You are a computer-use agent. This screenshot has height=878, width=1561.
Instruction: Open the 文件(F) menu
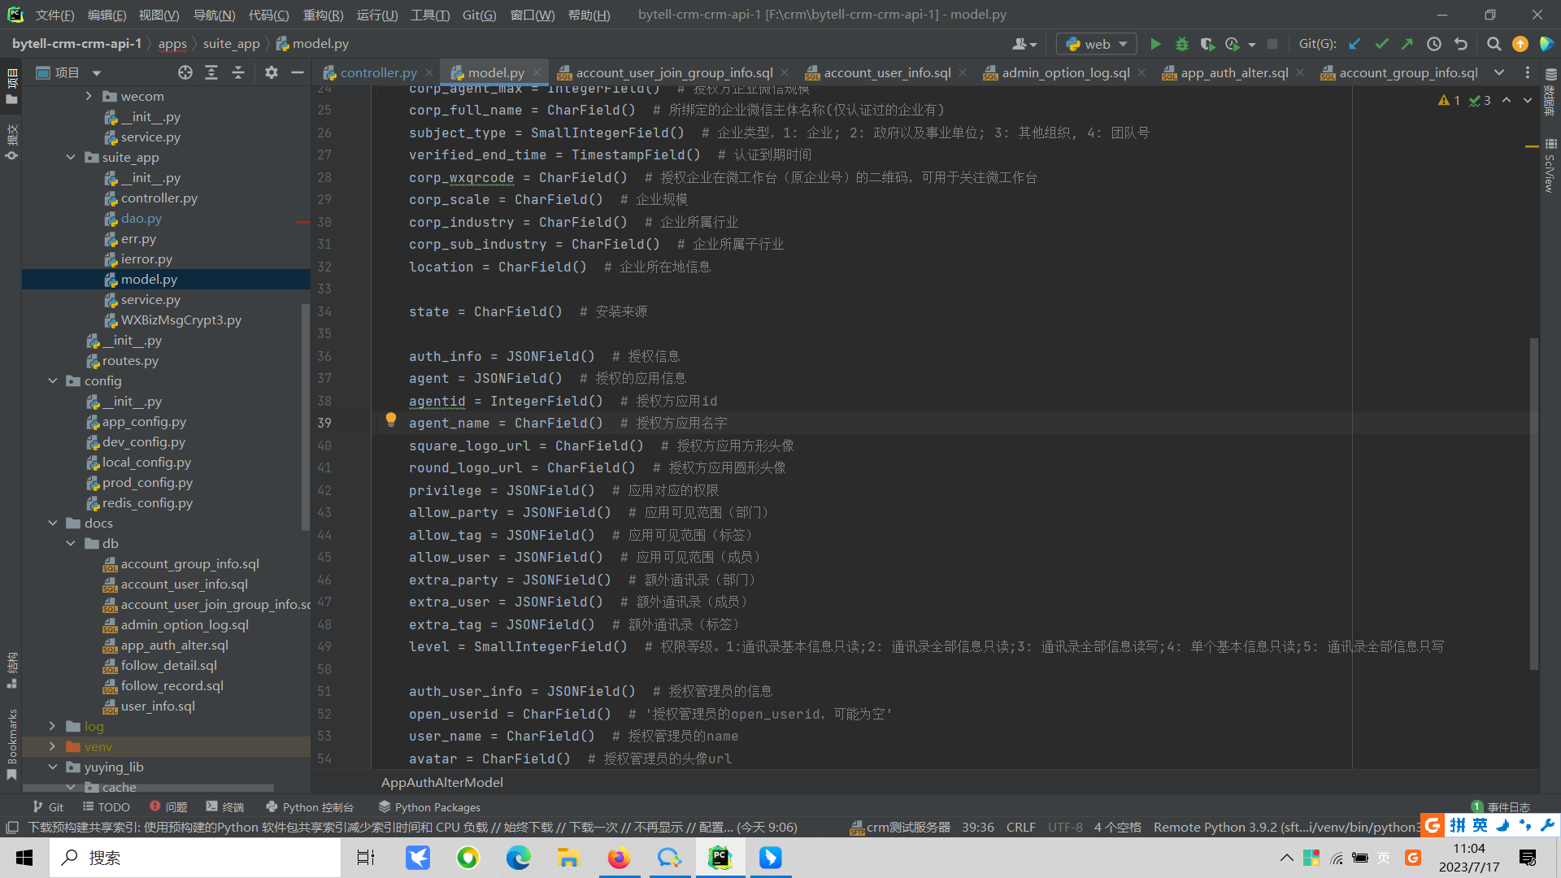click(x=55, y=15)
